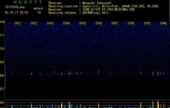Image resolution: width=170 pixels, height=108 pixels.
Task: Click the ICOM IC-575 receiver text
Action: pyautogui.click(x=108, y=9)
